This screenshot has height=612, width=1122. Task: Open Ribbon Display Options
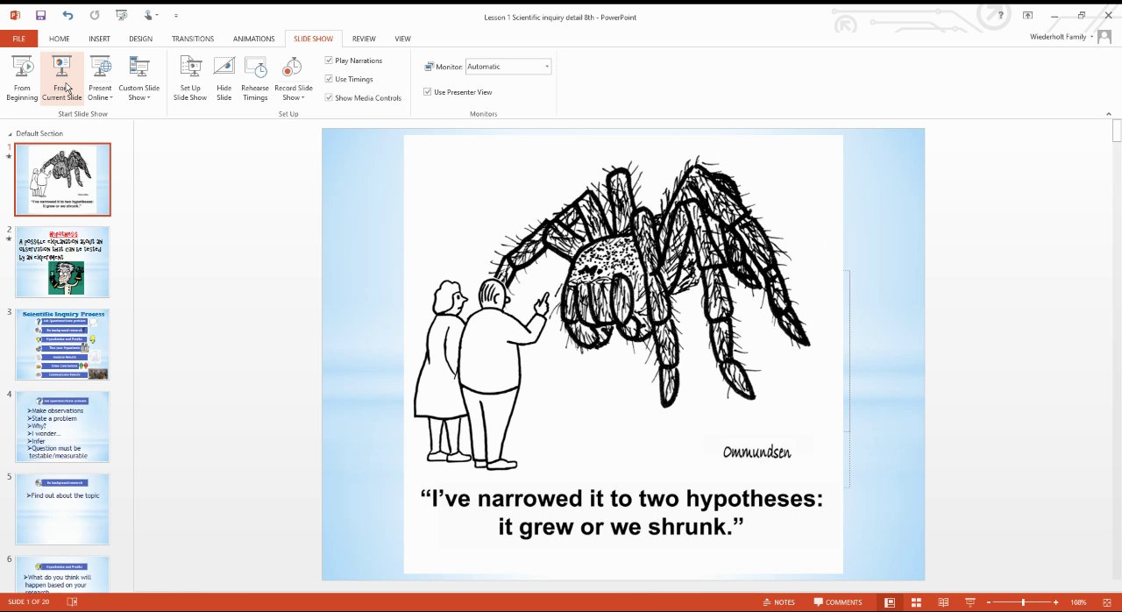tap(1027, 16)
